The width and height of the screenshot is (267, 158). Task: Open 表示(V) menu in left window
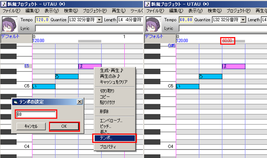51,11
